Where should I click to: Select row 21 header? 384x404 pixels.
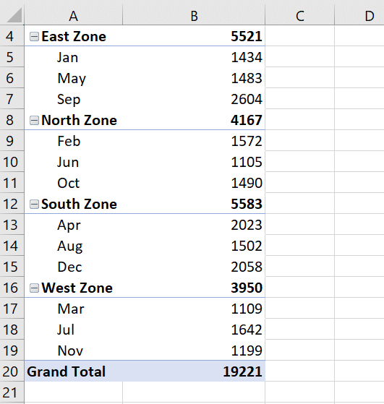point(12,392)
